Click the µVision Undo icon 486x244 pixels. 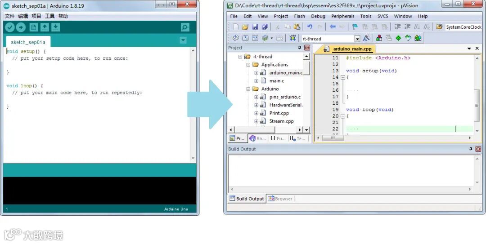pyautogui.click(x=310, y=27)
